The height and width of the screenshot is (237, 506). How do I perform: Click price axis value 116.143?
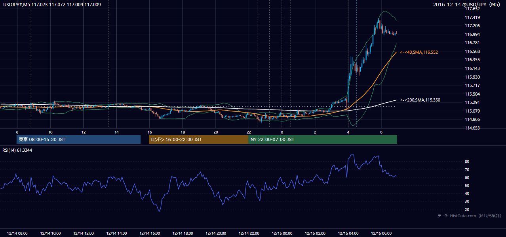click(473, 68)
